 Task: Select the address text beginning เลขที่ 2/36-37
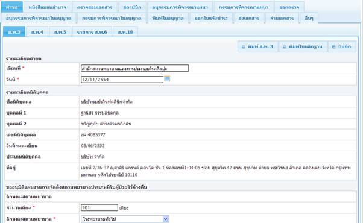click(x=216, y=171)
